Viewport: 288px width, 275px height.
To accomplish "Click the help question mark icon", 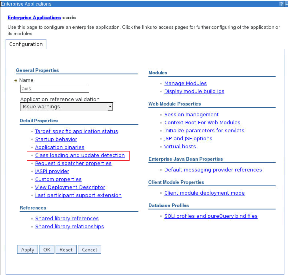I will pos(281,4).
